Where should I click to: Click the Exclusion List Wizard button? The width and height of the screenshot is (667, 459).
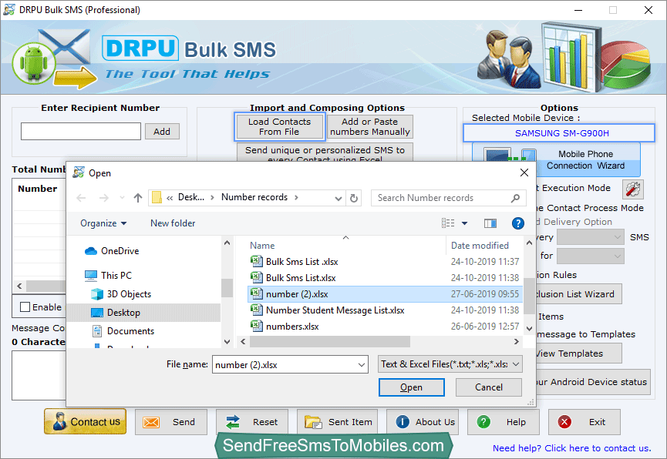tap(578, 294)
